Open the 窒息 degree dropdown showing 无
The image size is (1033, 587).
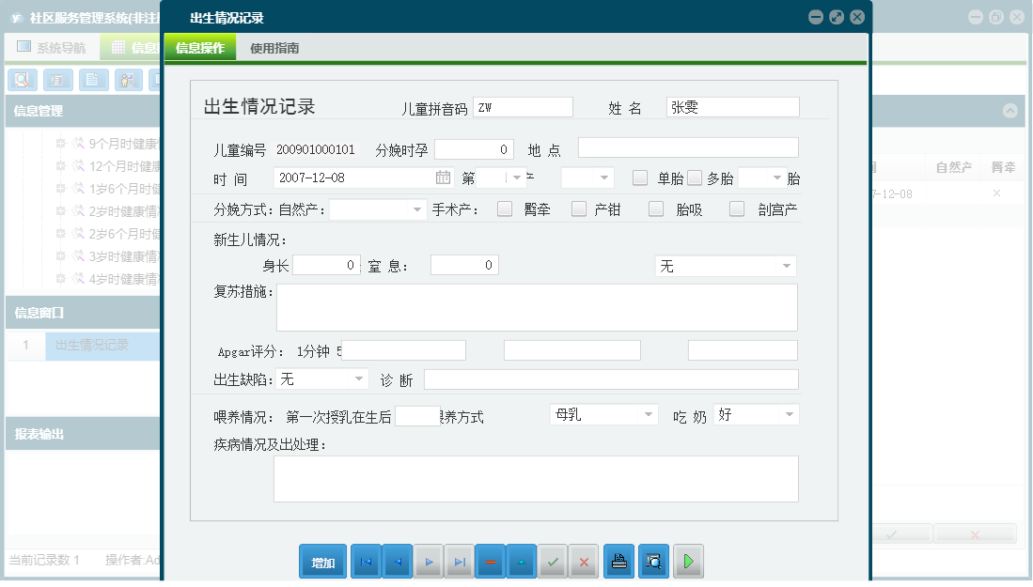tap(787, 266)
